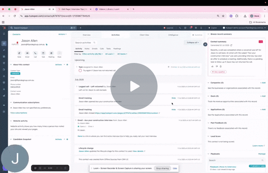The image size is (268, 173).
Task: Click View details in Lifecycle change entry
Action: 138,151
